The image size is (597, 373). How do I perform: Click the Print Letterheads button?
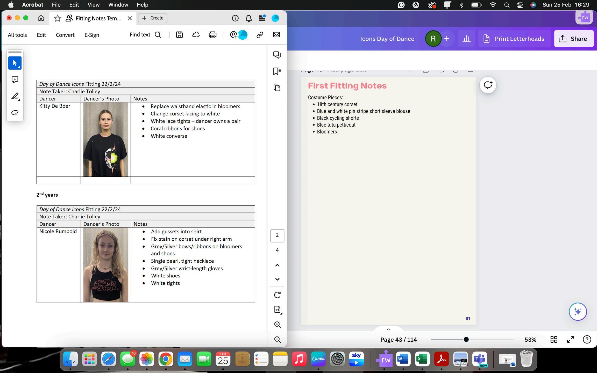point(514,39)
